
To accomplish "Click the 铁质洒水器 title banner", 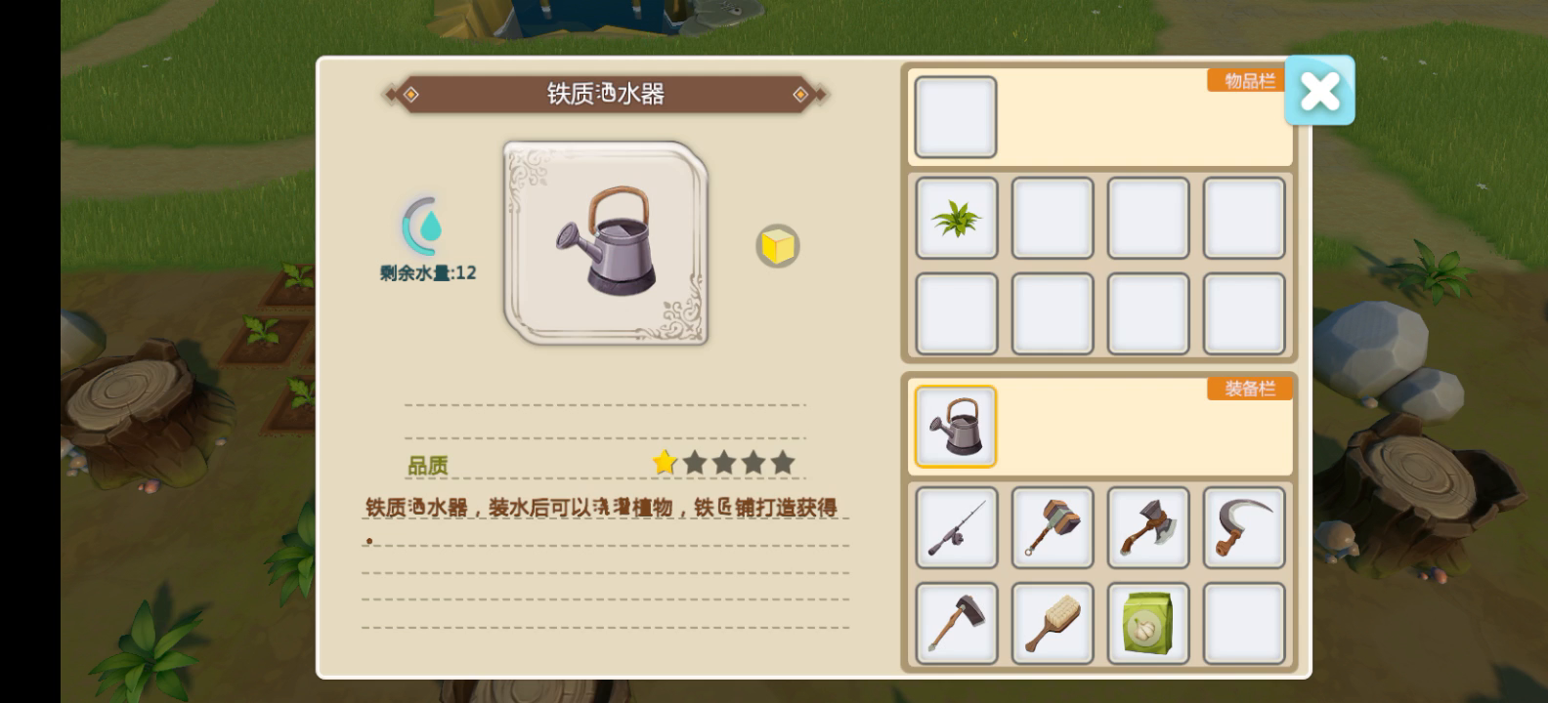I will pos(606,94).
